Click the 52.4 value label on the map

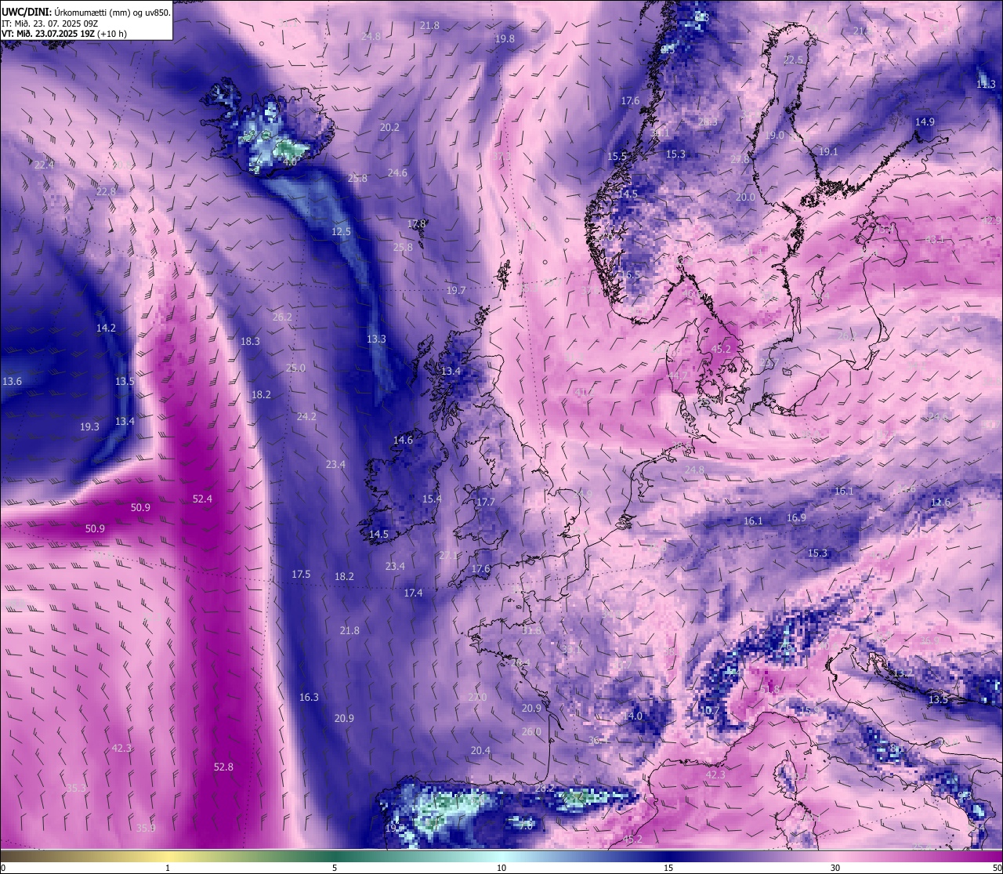click(202, 499)
